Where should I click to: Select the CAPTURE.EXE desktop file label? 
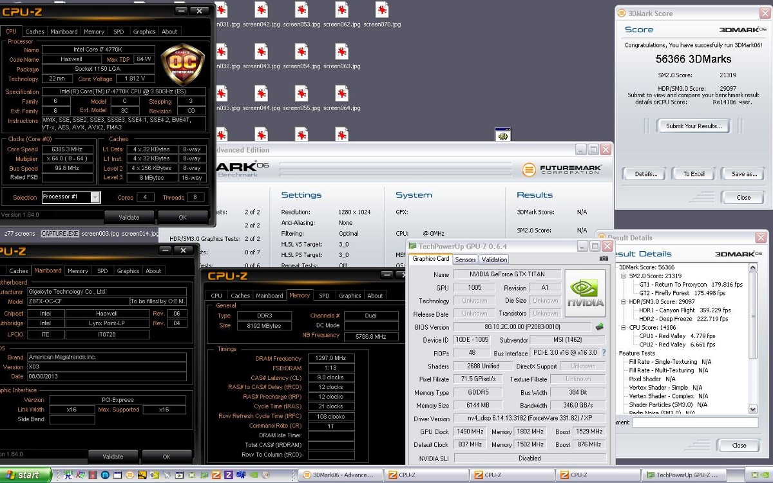pos(60,233)
